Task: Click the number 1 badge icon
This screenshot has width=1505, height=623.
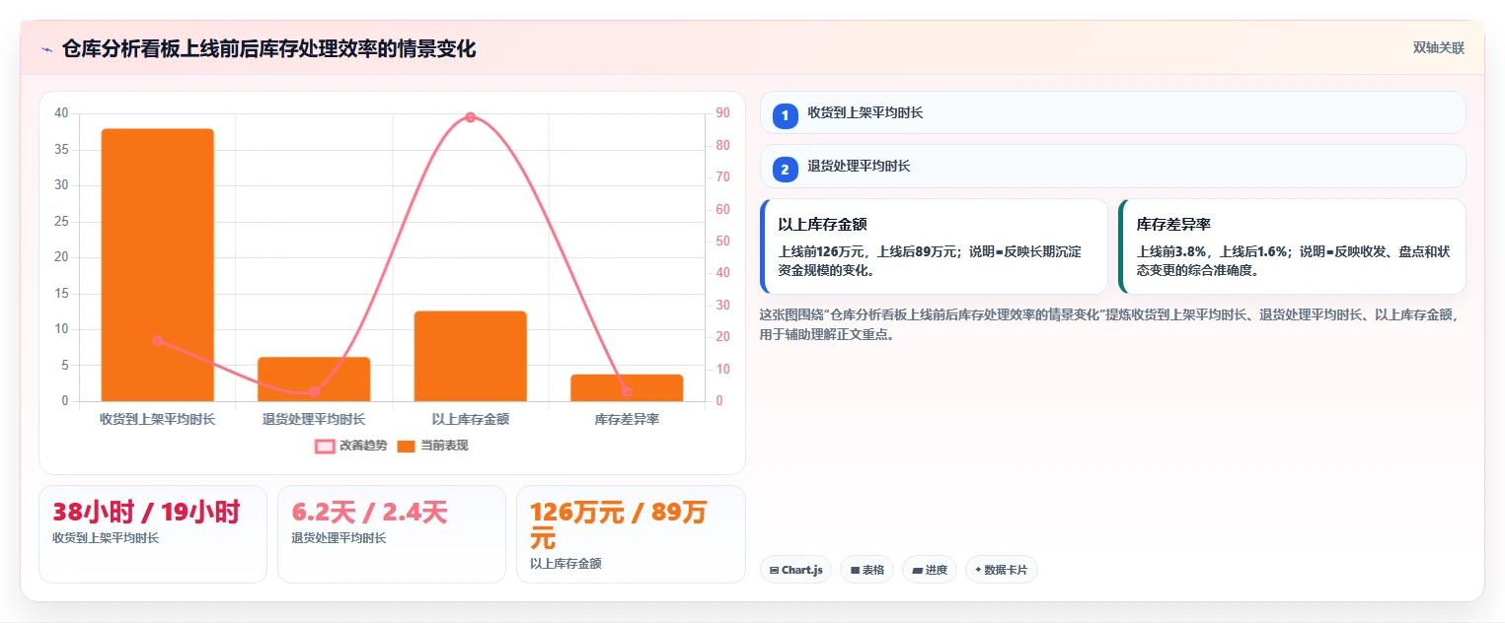Action: 785,116
